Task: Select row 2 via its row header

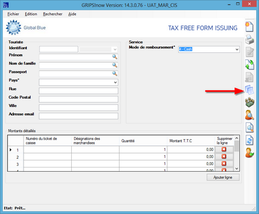Action: point(16,157)
